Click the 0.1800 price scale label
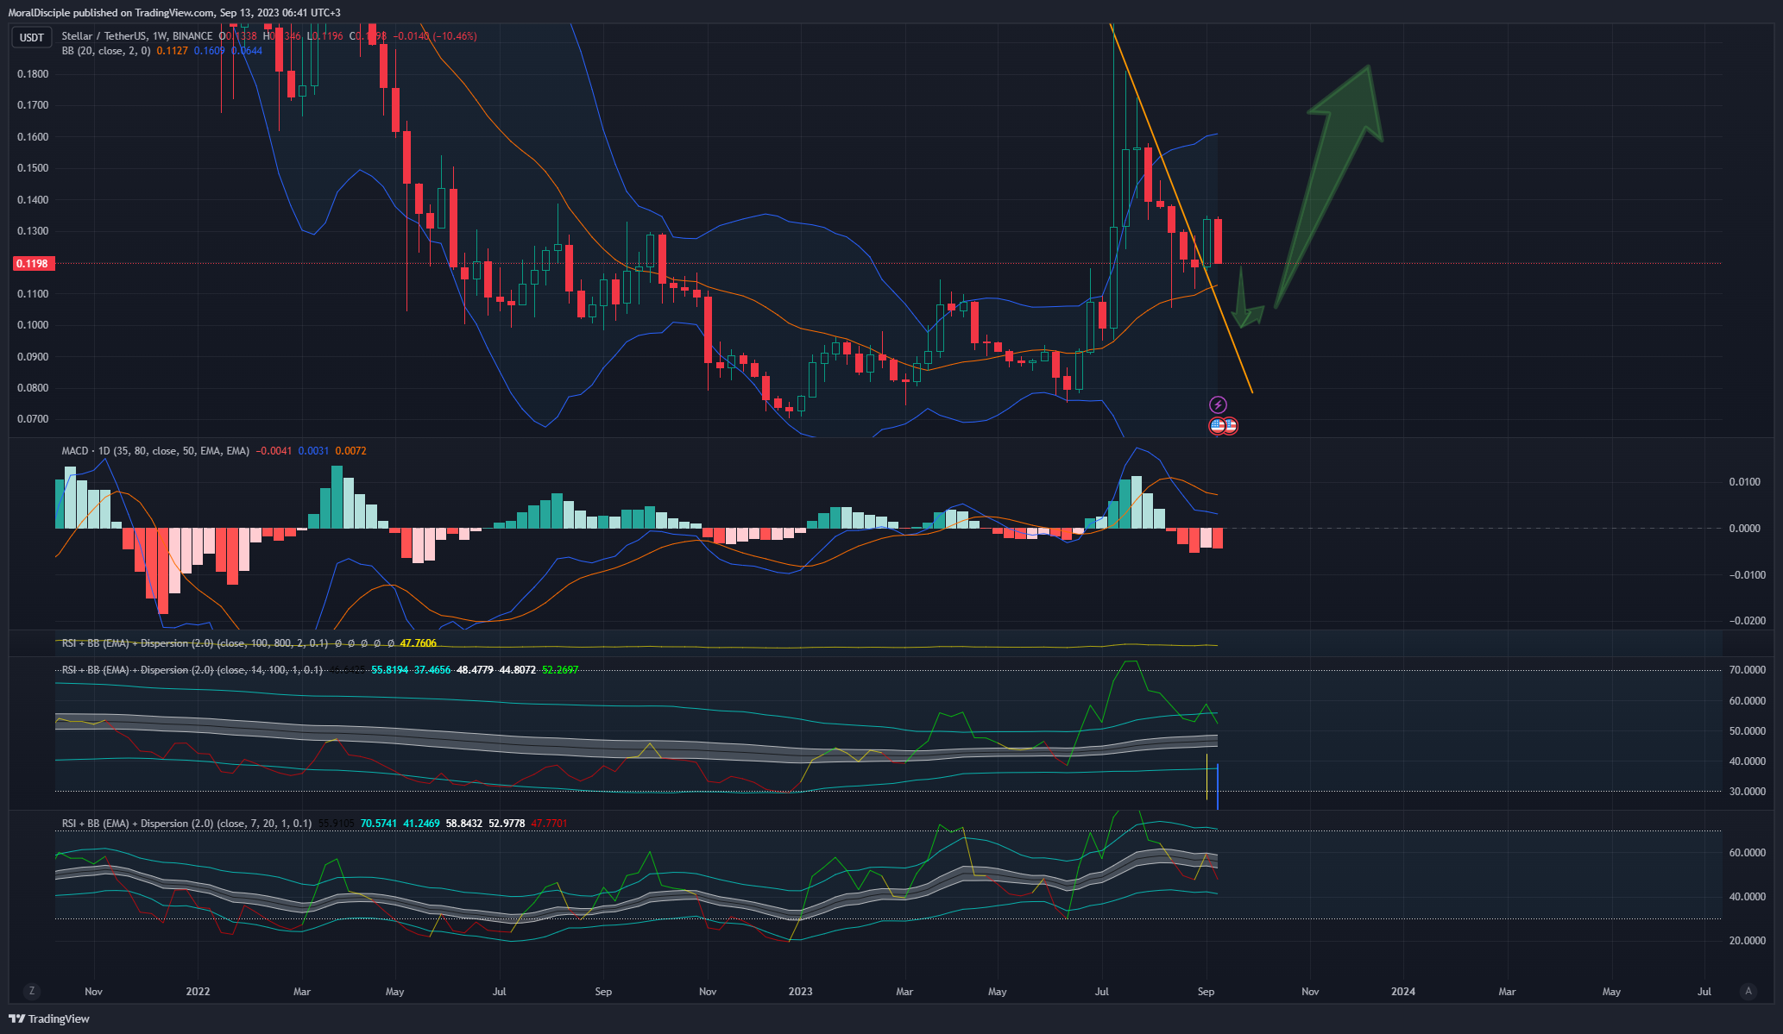 coord(33,74)
